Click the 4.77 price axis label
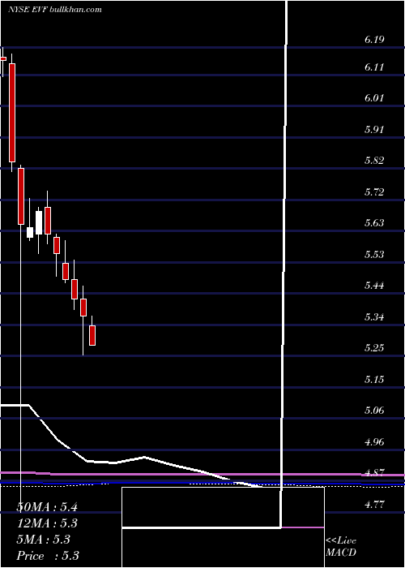The image size is (405, 568). 374,504
